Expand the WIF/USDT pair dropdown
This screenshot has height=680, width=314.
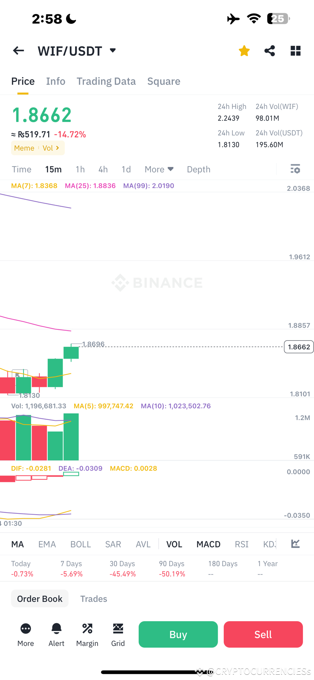click(x=113, y=50)
